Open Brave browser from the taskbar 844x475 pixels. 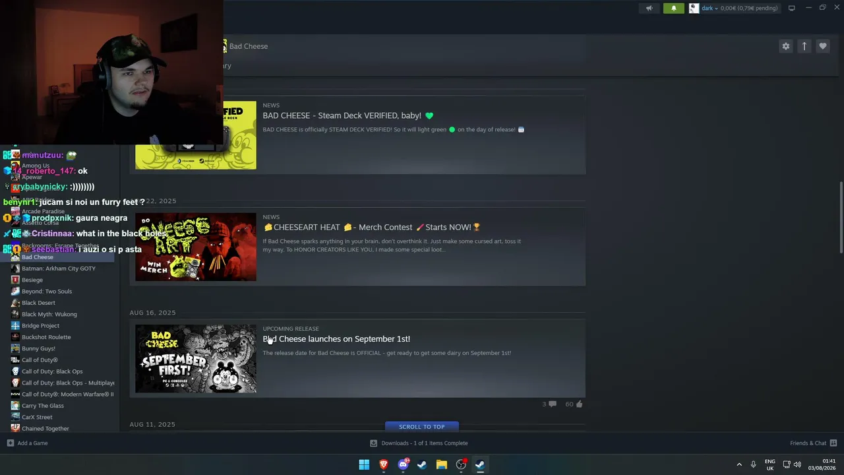383,464
